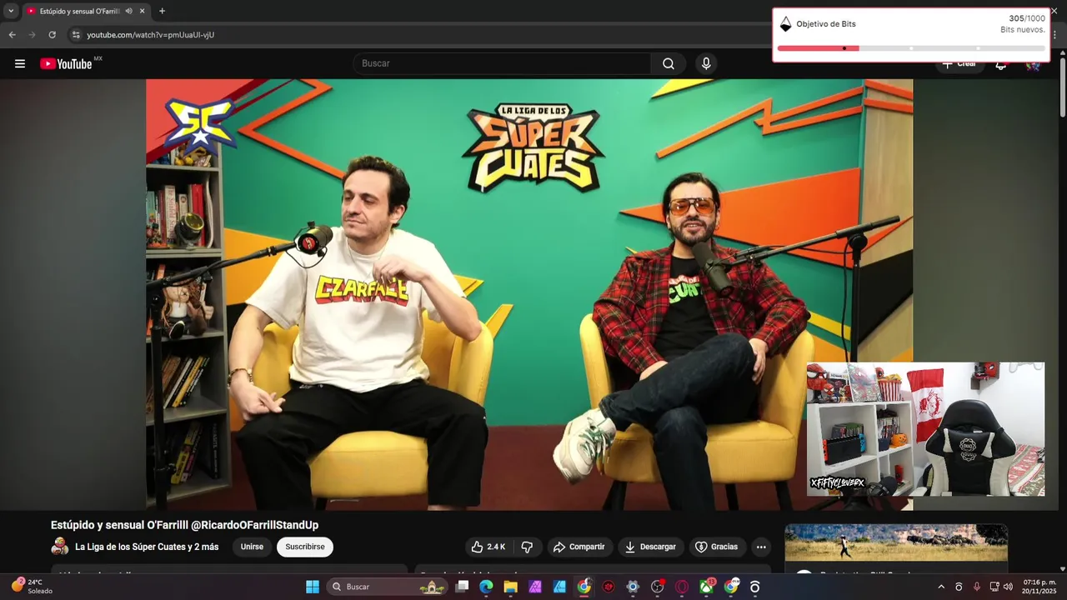The image size is (1067, 600).
Task: Go back with the browser back arrow
Action: tap(12, 35)
